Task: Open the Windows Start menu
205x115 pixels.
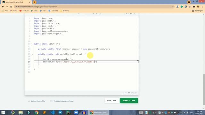Action: 3,112
